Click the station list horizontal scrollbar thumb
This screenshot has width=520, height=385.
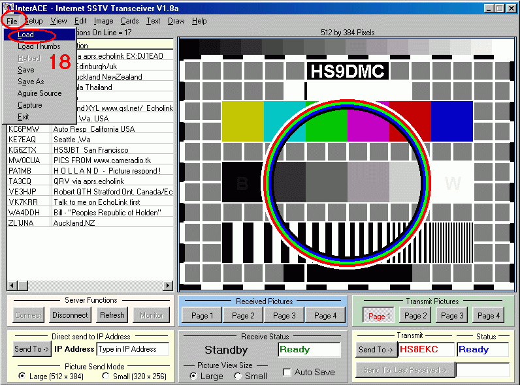pos(23,285)
